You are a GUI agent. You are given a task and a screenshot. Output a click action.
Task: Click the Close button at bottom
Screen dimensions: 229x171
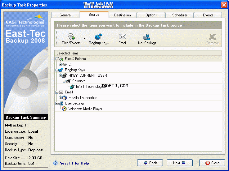[x=212, y=163]
